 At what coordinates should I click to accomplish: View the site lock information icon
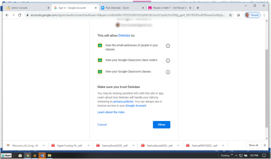27,15
